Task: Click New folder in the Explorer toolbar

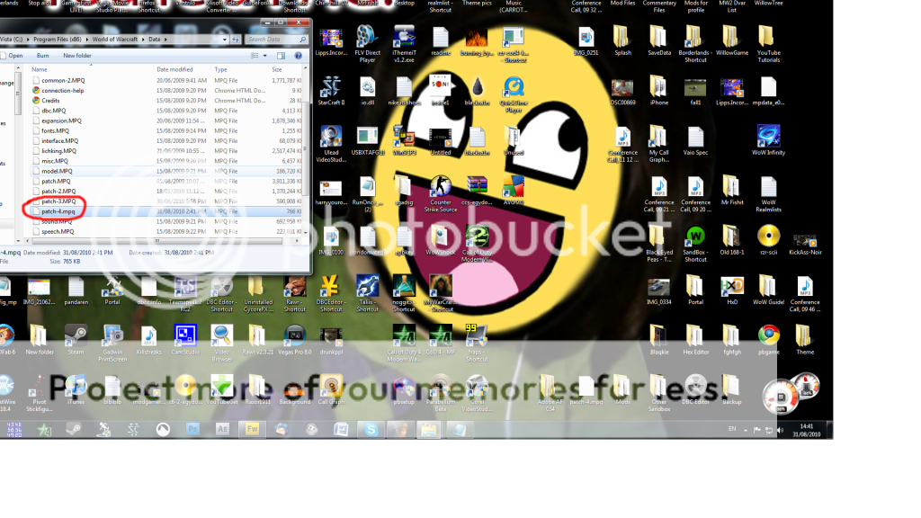Action: [77, 56]
